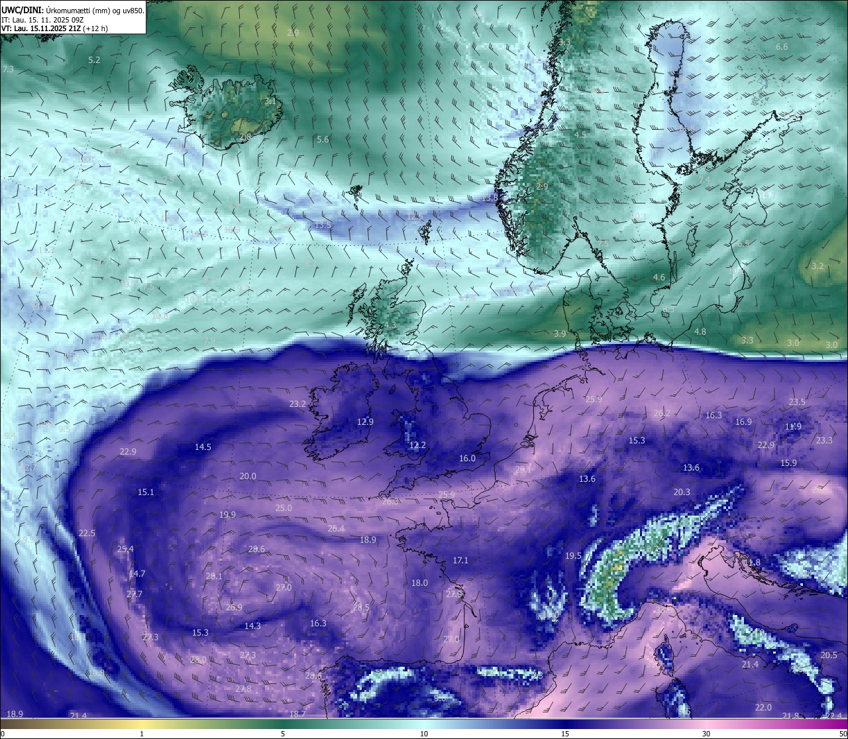Click the 3.9 value over Denmark
The width and height of the screenshot is (848, 739).
click(x=560, y=334)
